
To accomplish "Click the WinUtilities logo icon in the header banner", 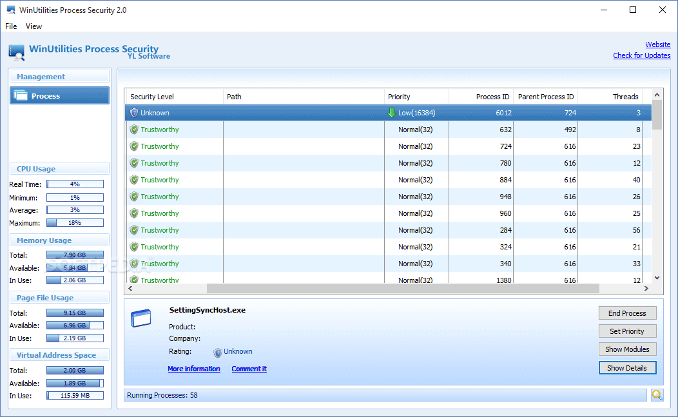I will click(x=15, y=52).
